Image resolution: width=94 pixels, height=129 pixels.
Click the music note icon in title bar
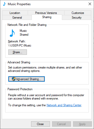point(4,4)
